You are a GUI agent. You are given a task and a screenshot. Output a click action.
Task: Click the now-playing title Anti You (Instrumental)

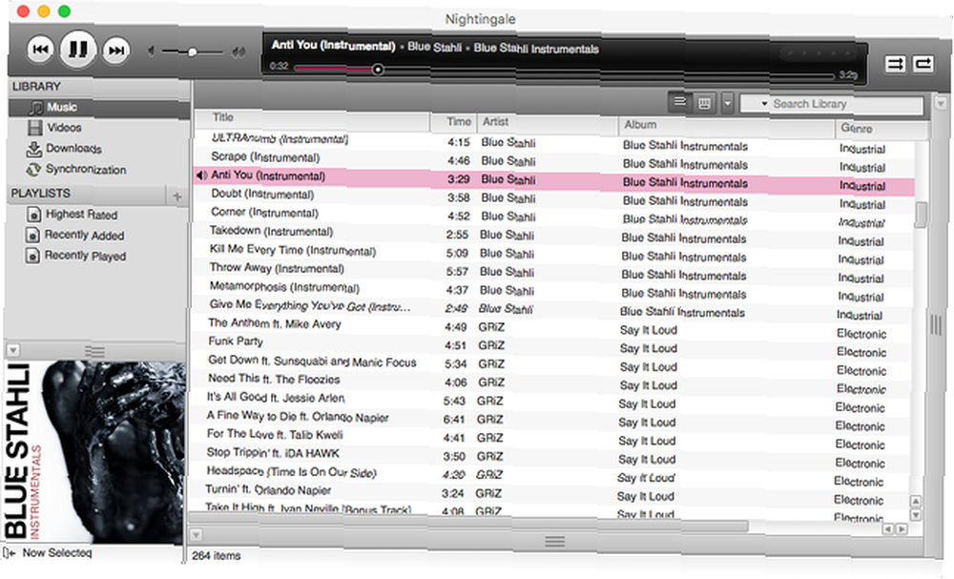pyautogui.click(x=333, y=45)
